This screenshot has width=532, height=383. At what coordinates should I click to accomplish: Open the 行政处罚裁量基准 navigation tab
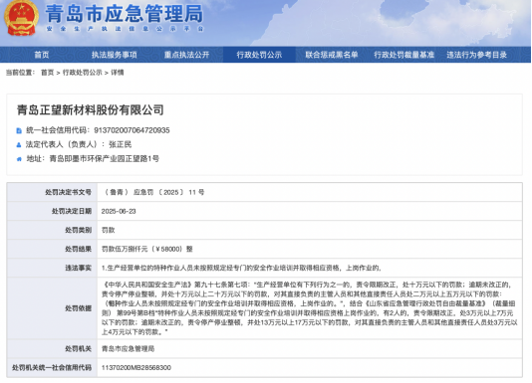(x=404, y=55)
